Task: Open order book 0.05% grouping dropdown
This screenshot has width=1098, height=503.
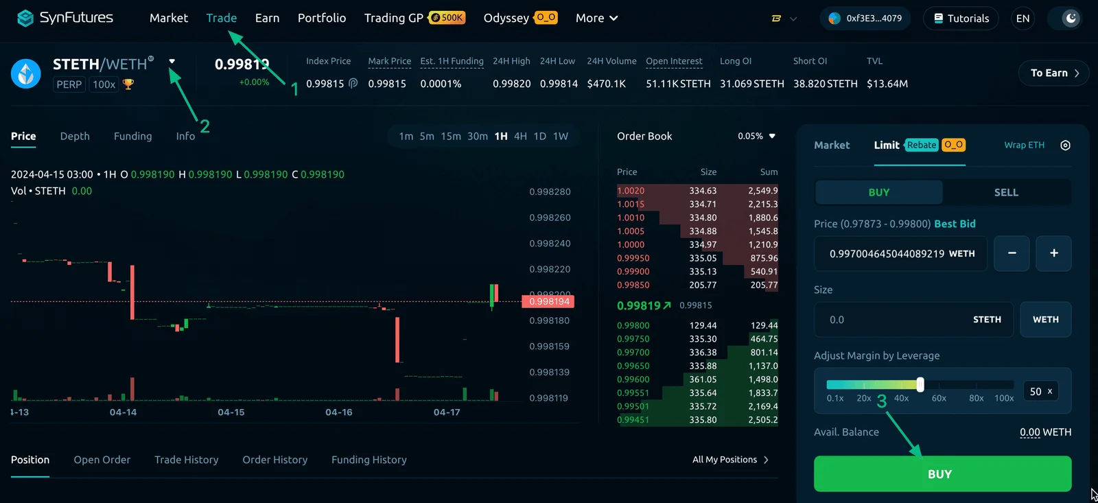Action: point(756,136)
